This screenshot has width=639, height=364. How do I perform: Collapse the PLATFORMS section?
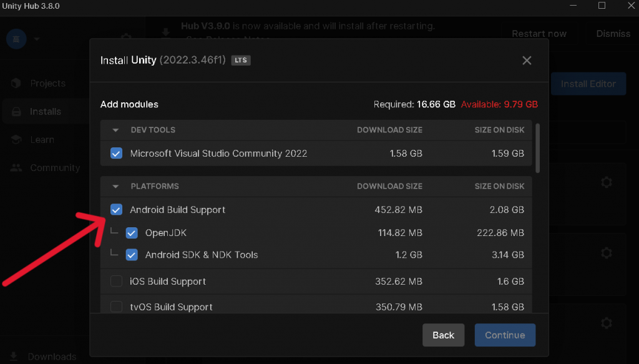click(x=115, y=186)
